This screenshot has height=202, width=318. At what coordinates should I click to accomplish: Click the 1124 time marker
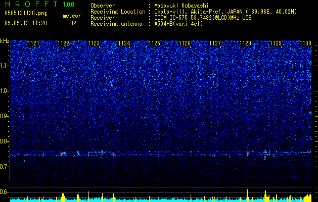coord(124,43)
